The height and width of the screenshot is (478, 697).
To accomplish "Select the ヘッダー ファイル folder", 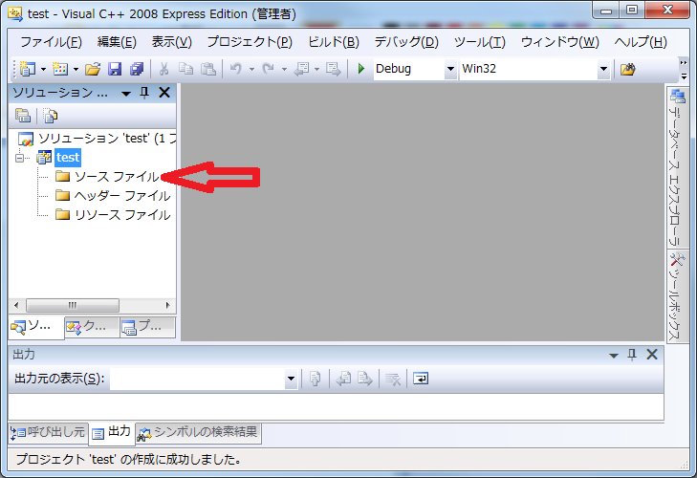I will (121, 196).
